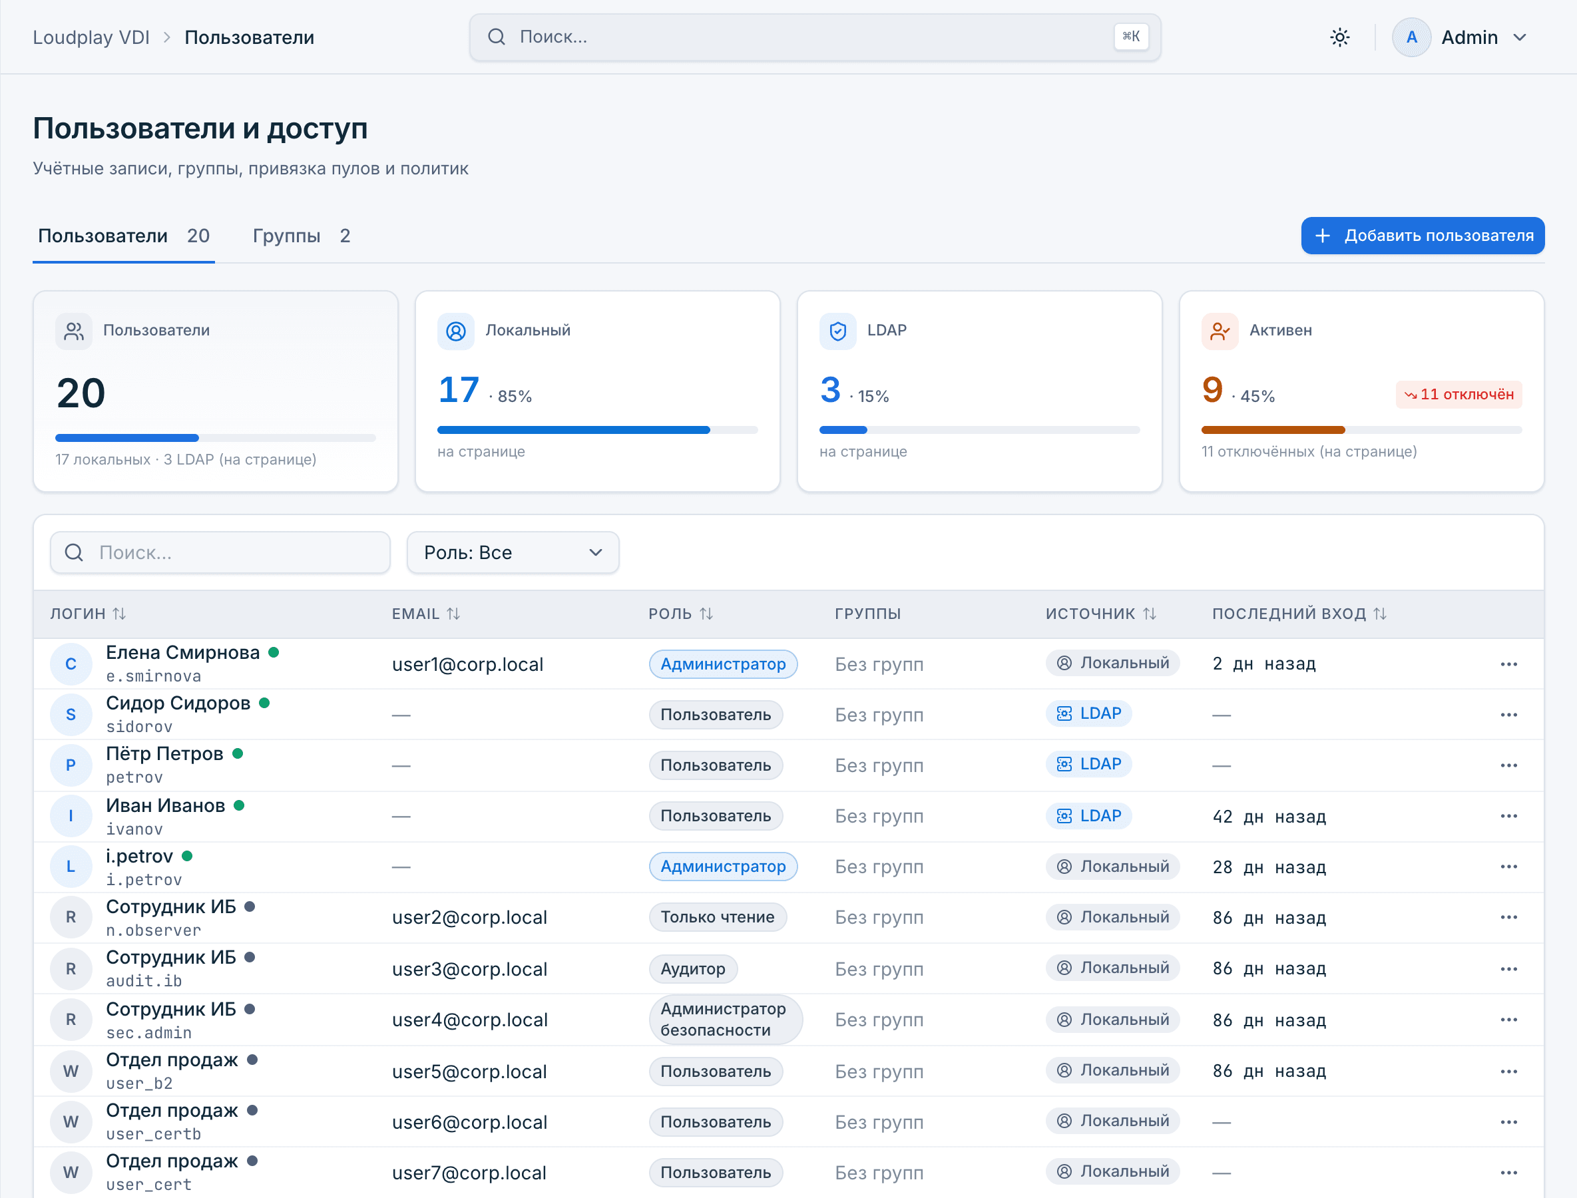Image resolution: width=1577 pixels, height=1198 pixels.
Task: Click the 11 отключён badge
Action: click(1458, 394)
